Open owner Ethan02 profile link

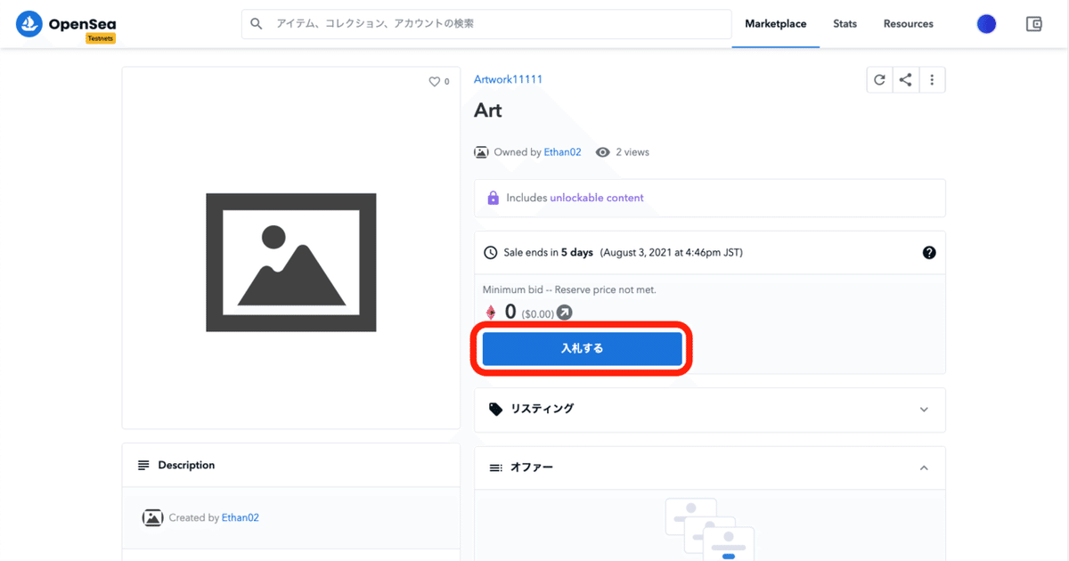pos(562,152)
